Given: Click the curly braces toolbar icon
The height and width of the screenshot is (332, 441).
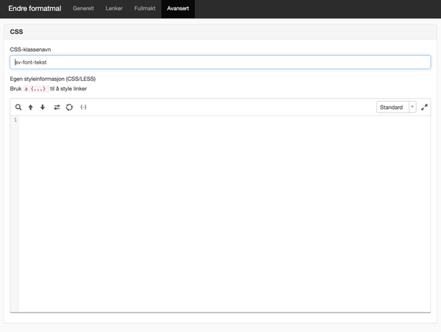Looking at the screenshot, I should pyautogui.click(x=83, y=107).
